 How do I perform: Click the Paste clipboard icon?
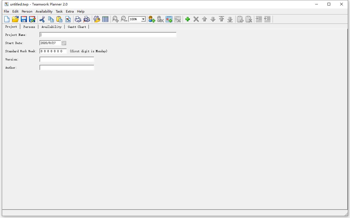[59, 19]
